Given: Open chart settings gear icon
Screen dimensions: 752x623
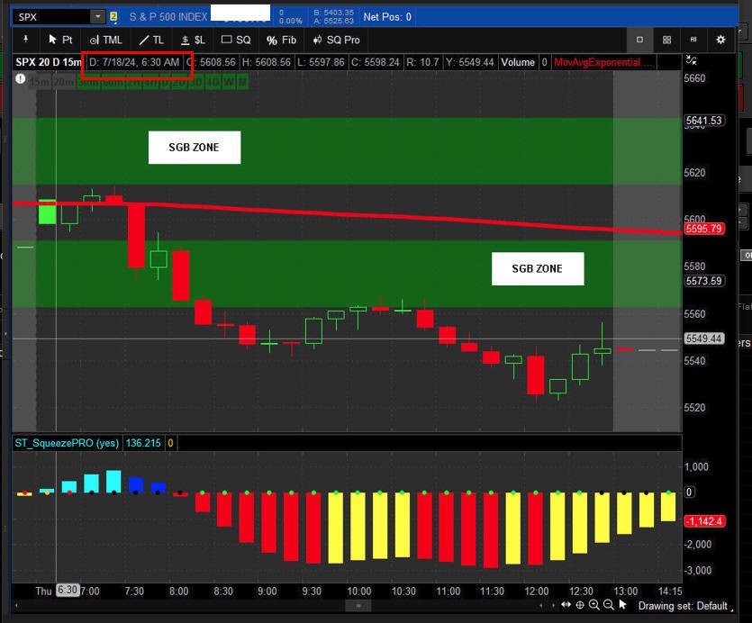Looking at the screenshot, I should [x=720, y=40].
